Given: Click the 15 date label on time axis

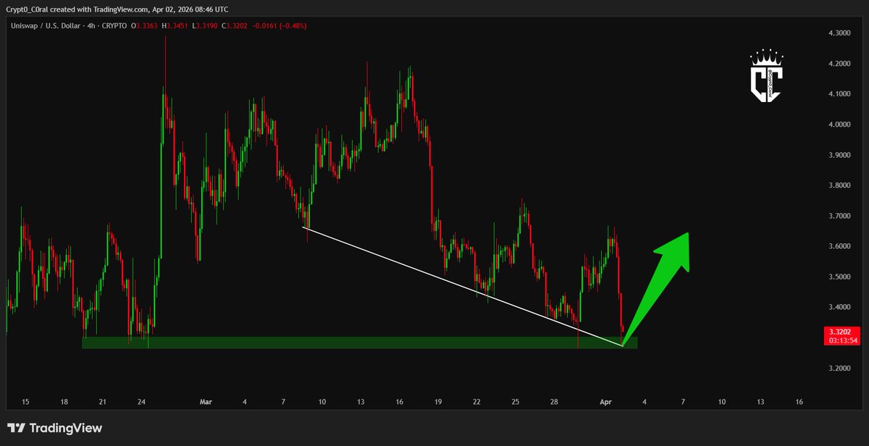Looking at the screenshot, I should (x=25, y=402).
